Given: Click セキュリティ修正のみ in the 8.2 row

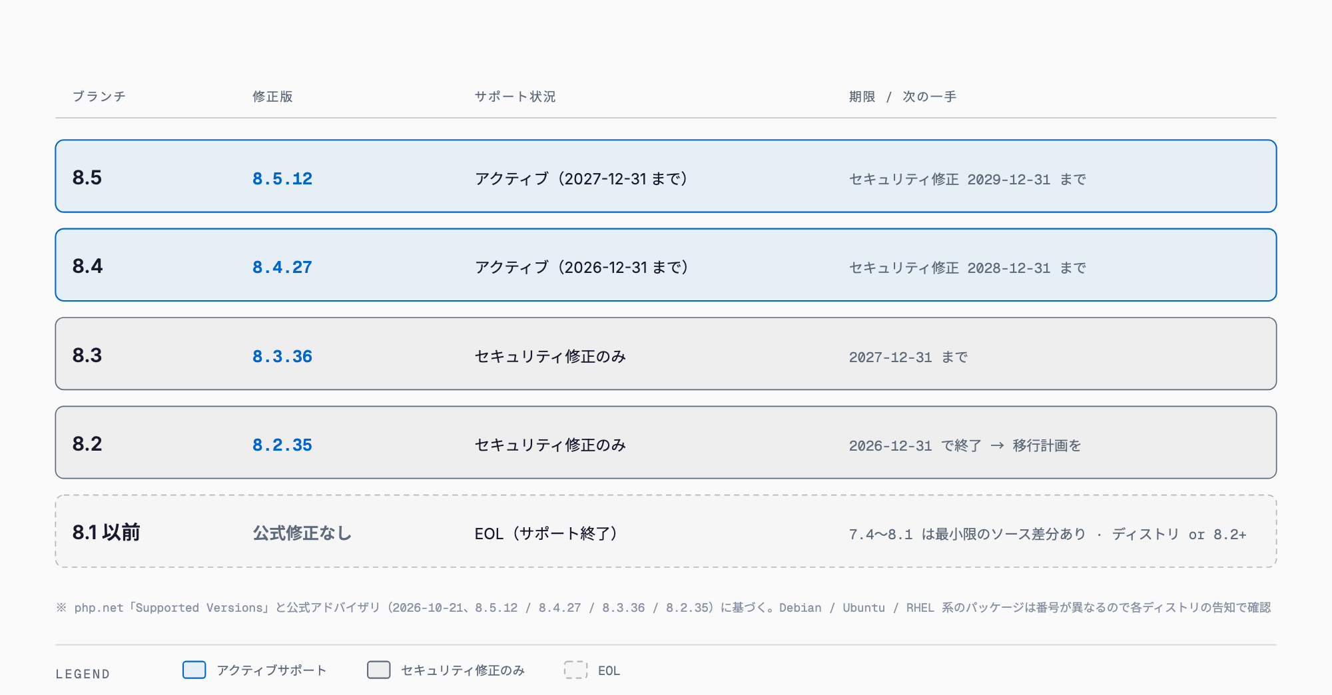Looking at the screenshot, I should click(x=550, y=445).
